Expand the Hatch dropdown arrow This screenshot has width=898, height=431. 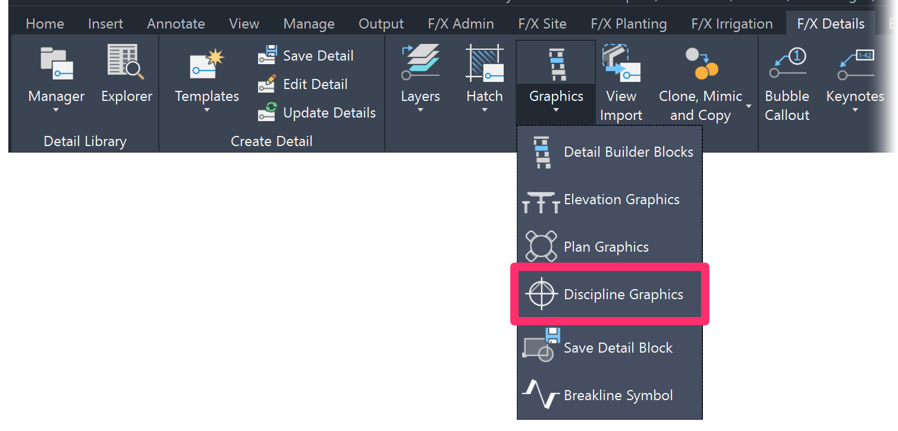(485, 110)
